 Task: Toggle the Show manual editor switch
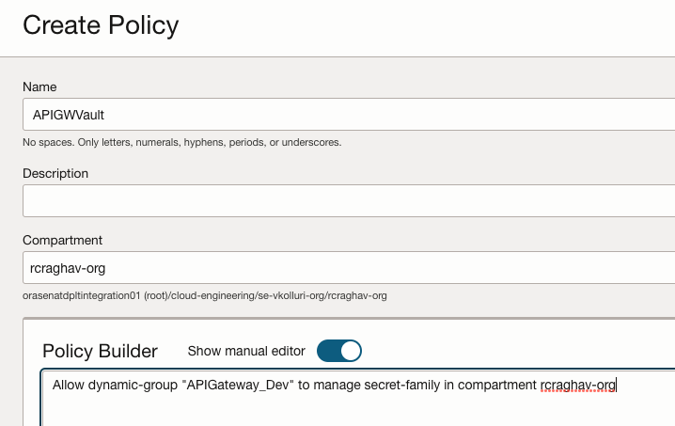338,351
